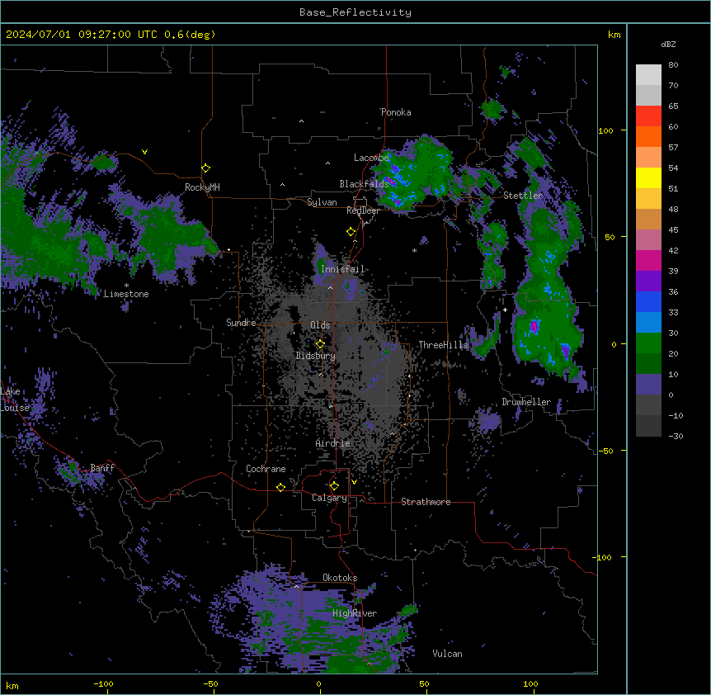Click the Olds town label

320,325
